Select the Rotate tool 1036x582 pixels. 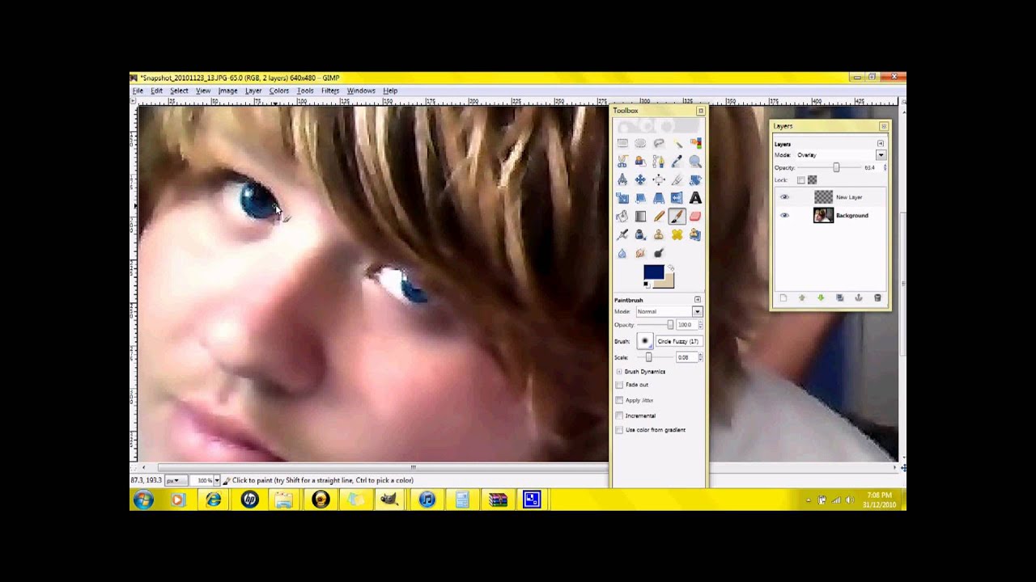point(695,179)
